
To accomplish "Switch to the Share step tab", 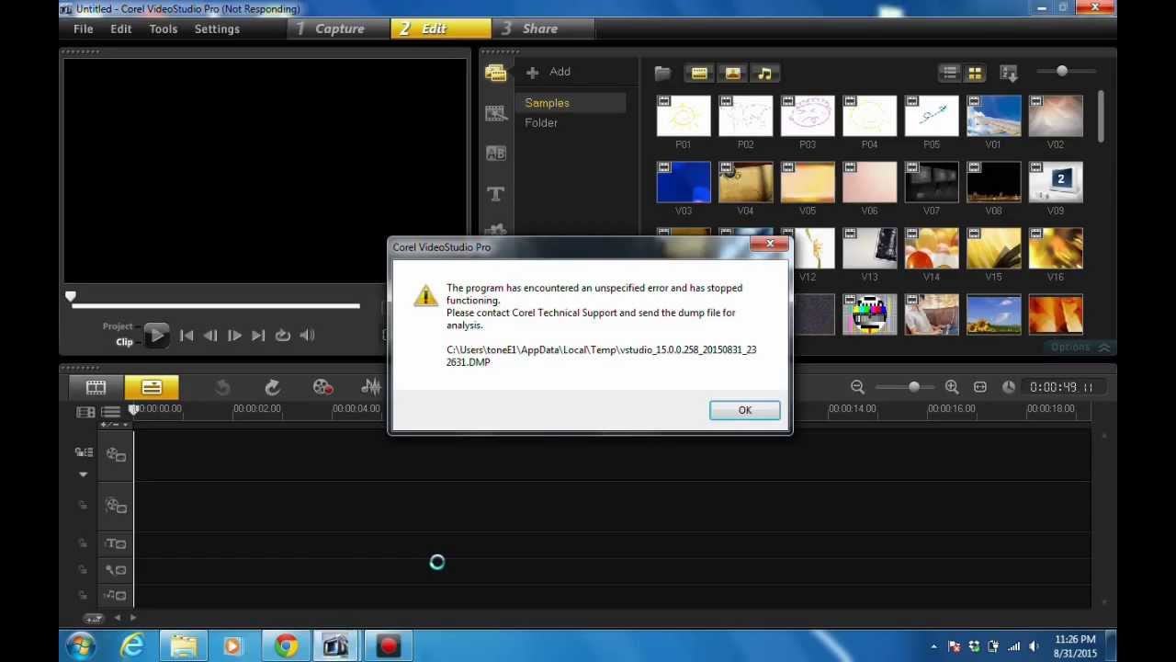I will [x=541, y=29].
